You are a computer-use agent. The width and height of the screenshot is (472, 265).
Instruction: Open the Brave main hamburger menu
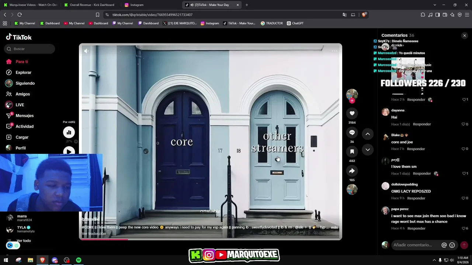click(x=467, y=15)
